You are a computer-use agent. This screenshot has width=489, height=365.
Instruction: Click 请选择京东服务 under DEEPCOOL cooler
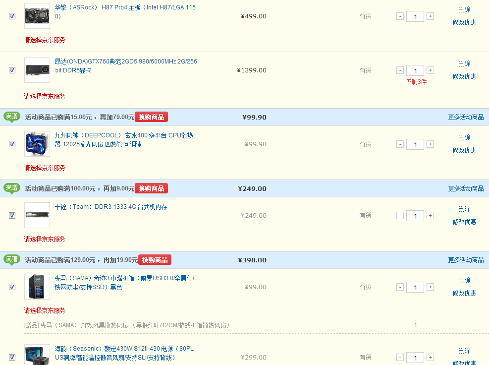[x=45, y=168]
